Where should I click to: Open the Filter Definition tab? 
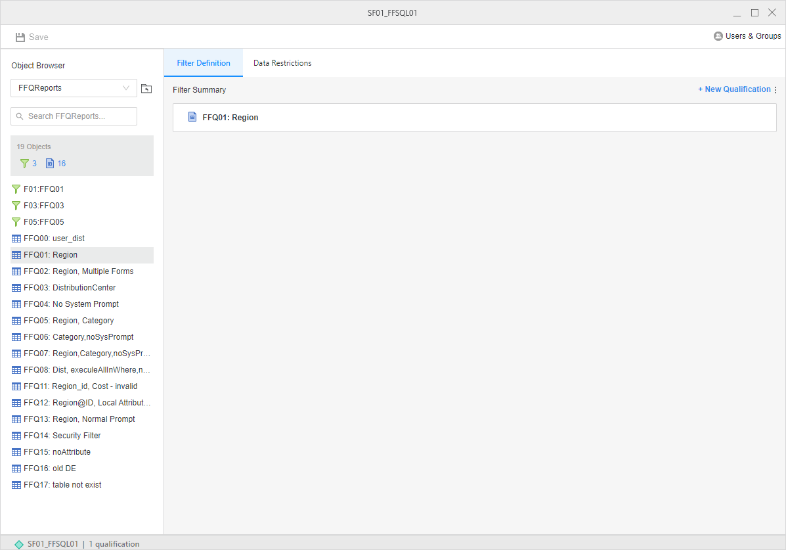[204, 63]
